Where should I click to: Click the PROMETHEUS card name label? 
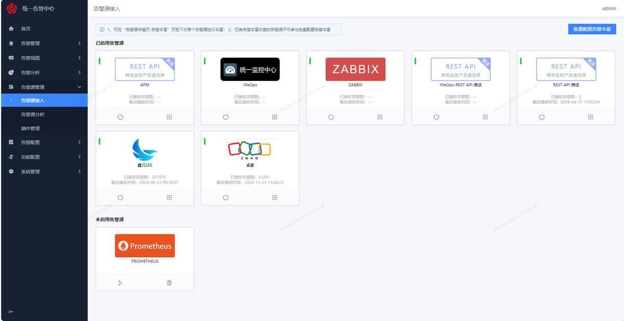[145, 261]
